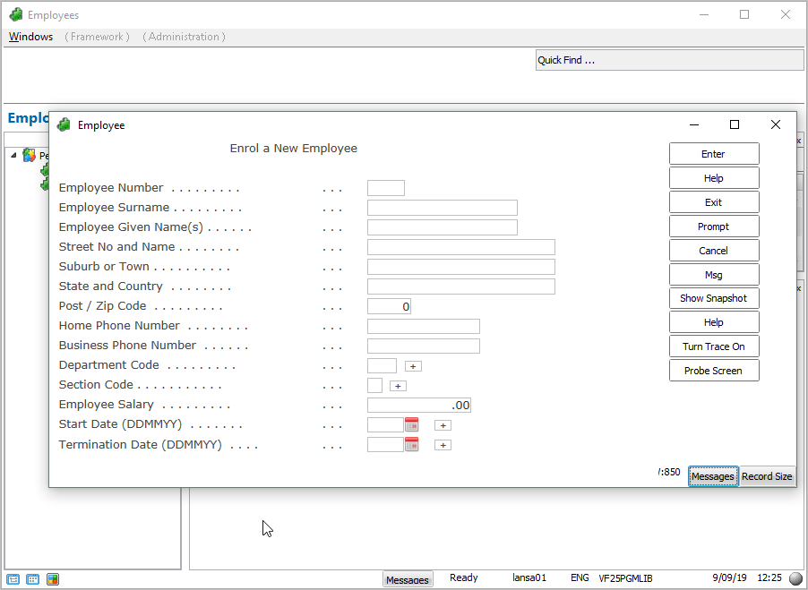The image size is (808, 590).
Task: Open the Start Date calendar picker
Action: [x=411, y=424]
